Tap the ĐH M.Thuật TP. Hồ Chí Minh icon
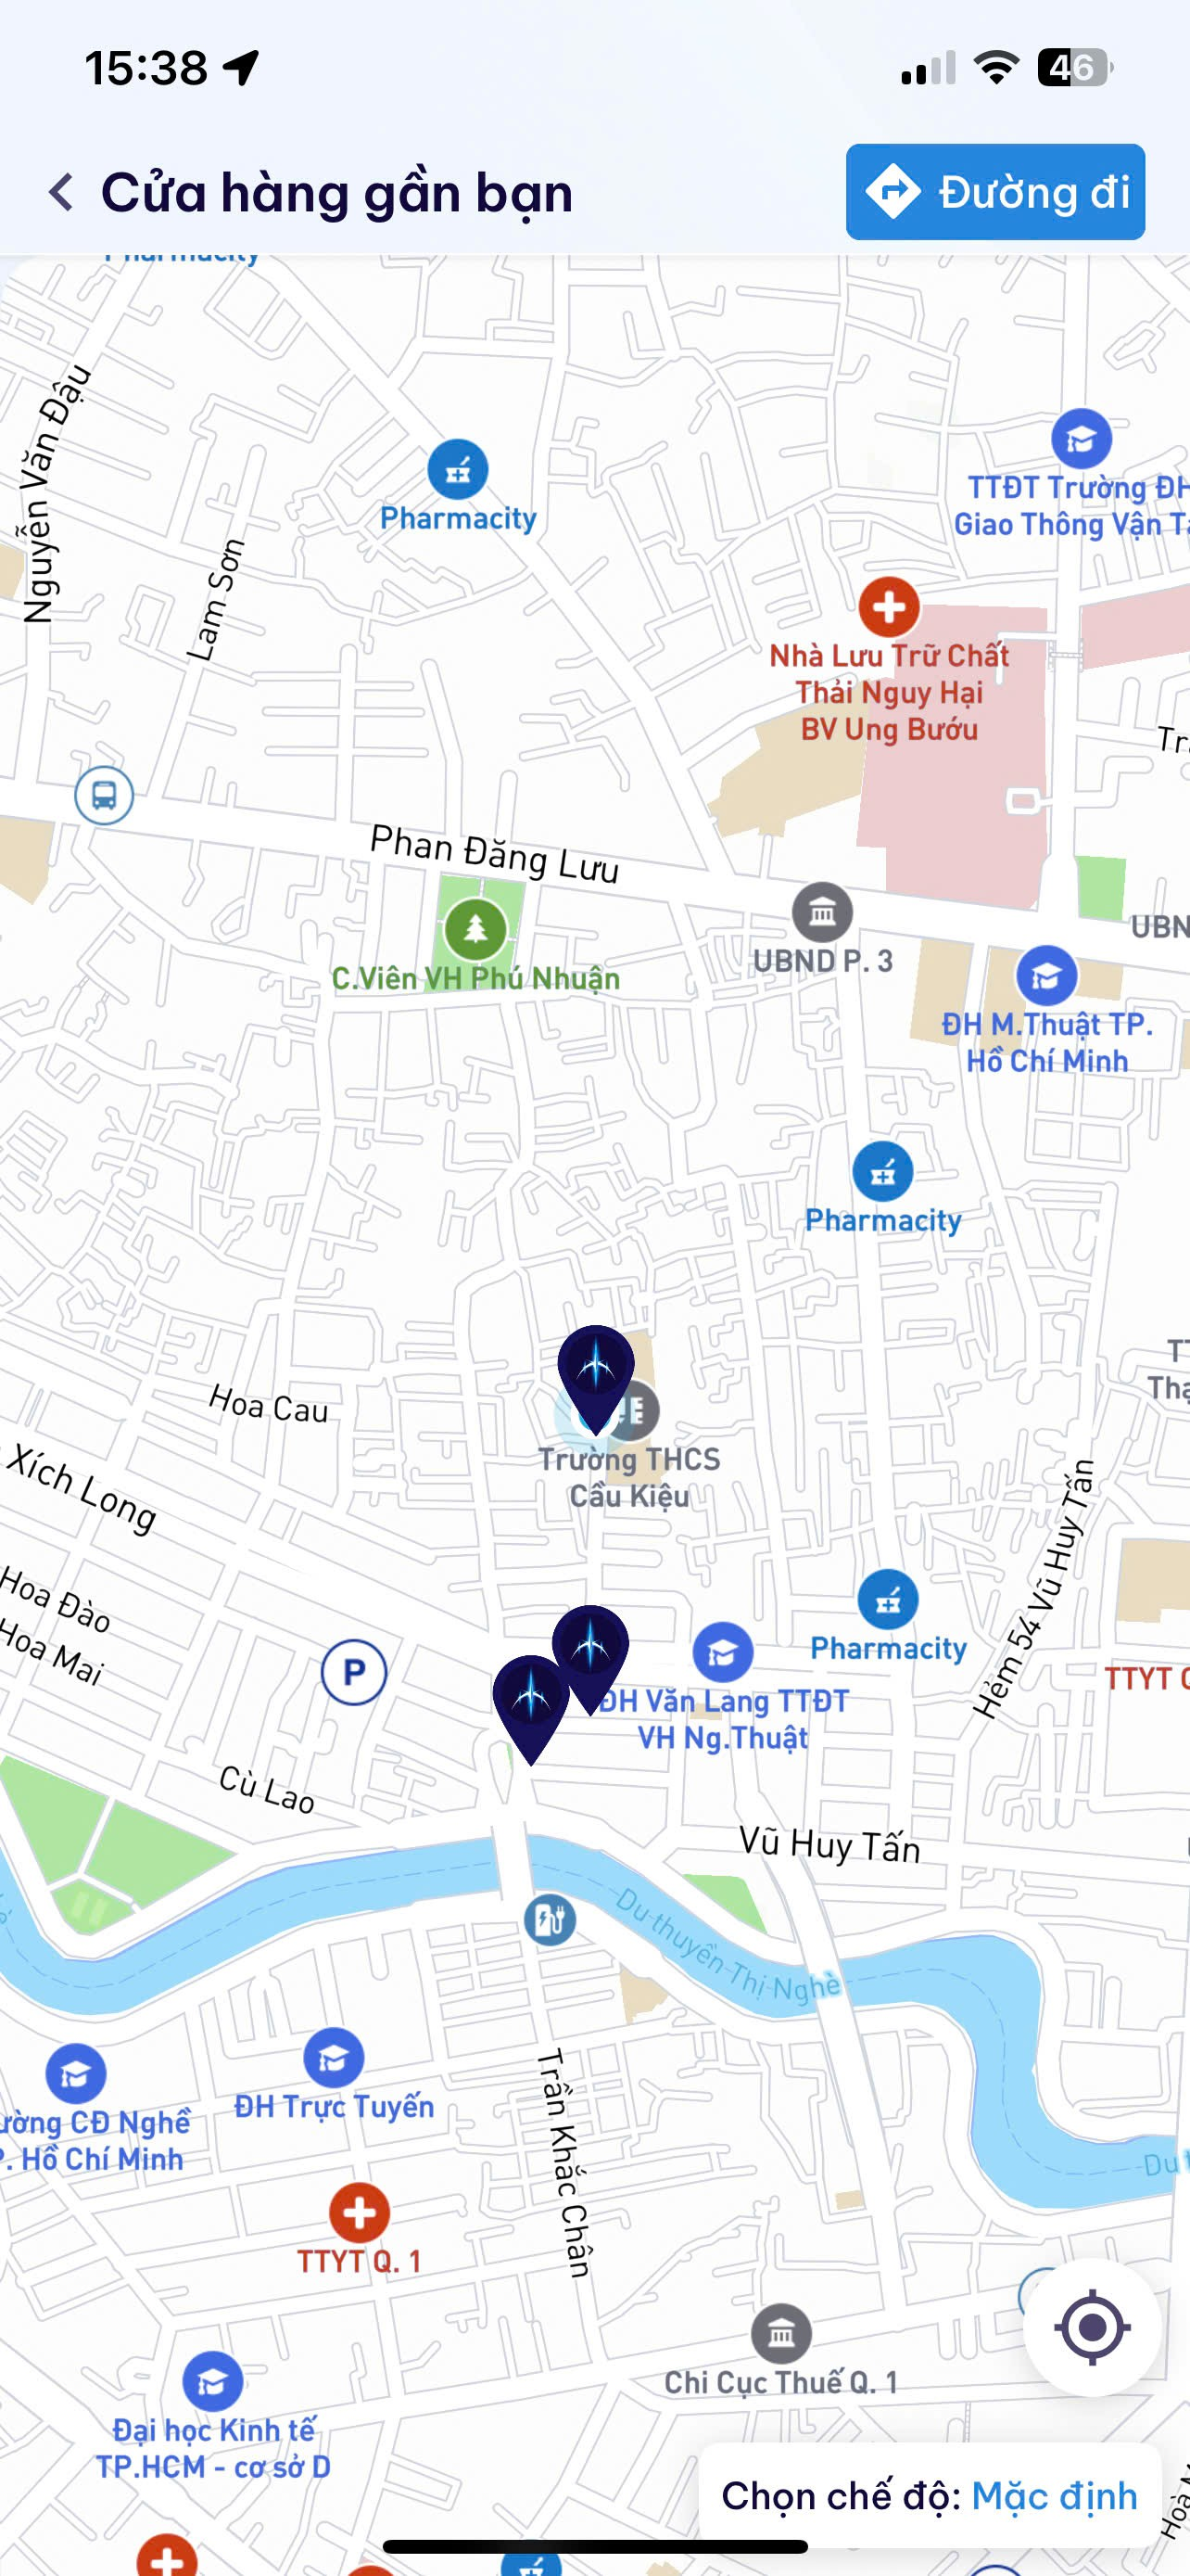 [x=1046, y=975]
